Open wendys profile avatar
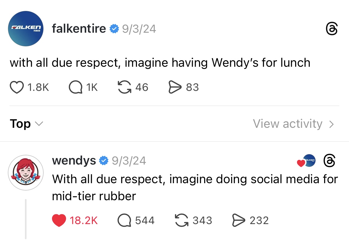Screen dimensions: 349x241 [26, 172]
